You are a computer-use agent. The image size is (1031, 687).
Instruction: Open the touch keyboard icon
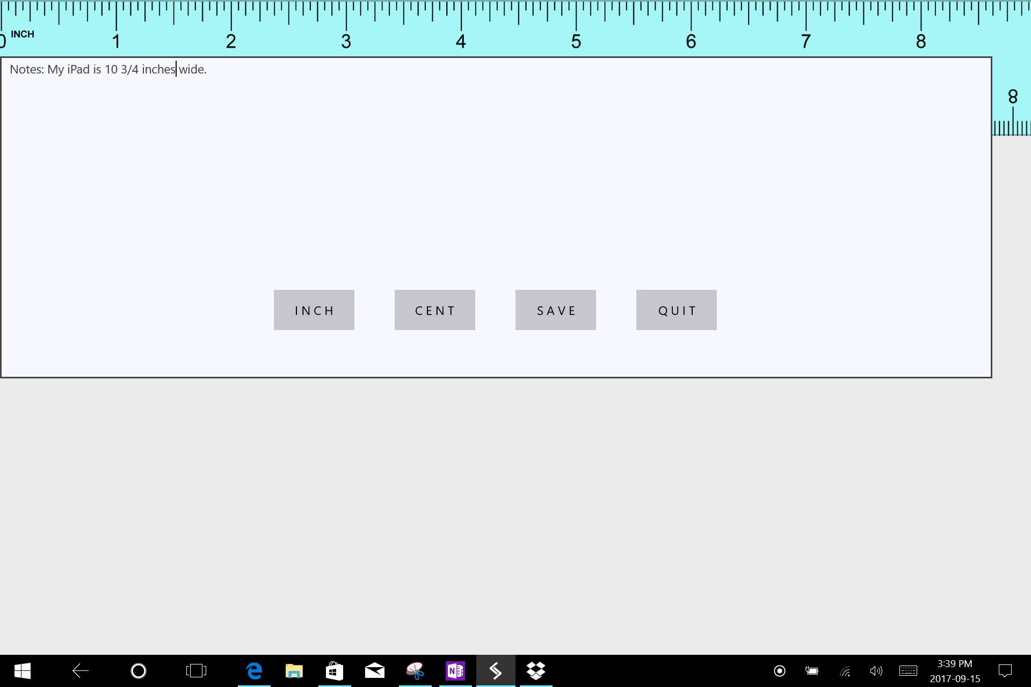coord(908,671)
